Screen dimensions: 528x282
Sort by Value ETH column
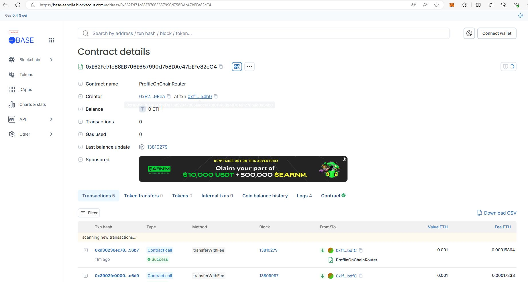point(438,227)
